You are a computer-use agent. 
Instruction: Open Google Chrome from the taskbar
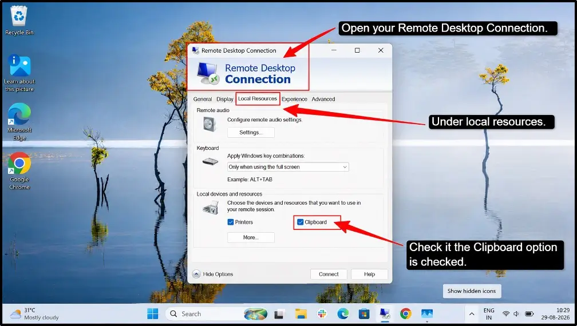406,314
